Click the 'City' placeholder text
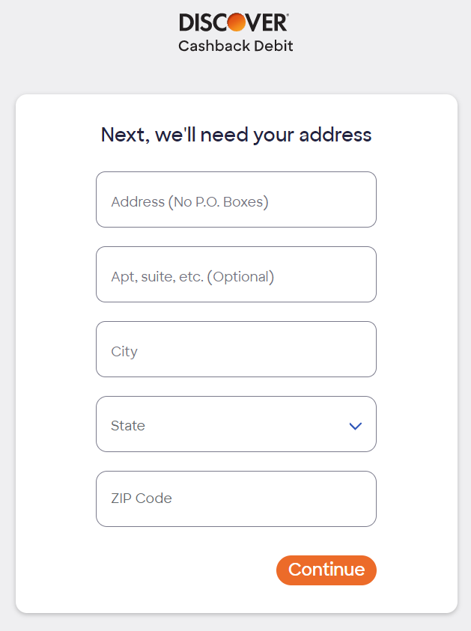This screenshot has width=471, height=631. click(x=124, y=352)
